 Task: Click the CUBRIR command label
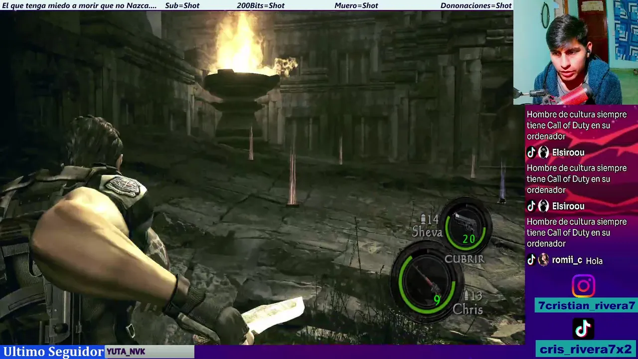click(x=464, y=259)
